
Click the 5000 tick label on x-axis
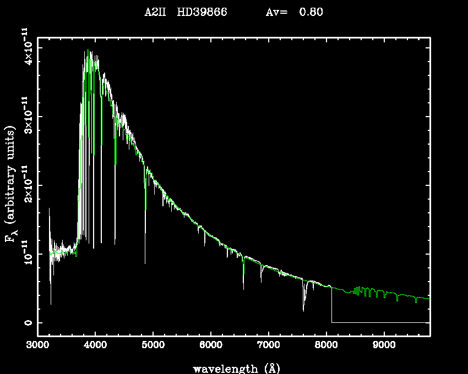(x=153, y=346)
